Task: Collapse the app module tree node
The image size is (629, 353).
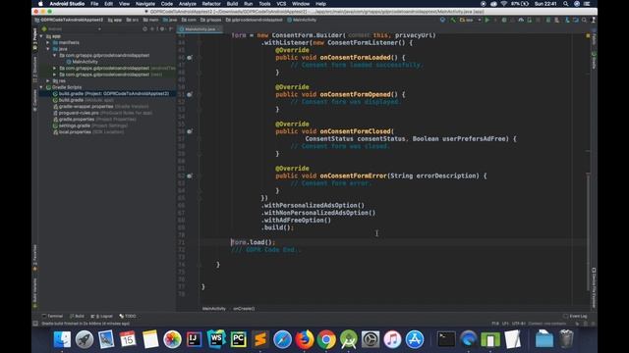Action: click(x=41, y=36)
